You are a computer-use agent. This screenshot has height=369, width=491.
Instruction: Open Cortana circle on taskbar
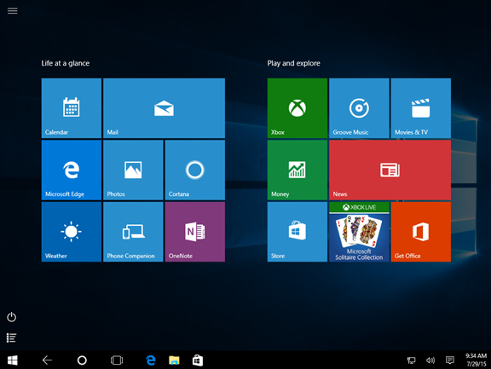(x=82, y=360)
